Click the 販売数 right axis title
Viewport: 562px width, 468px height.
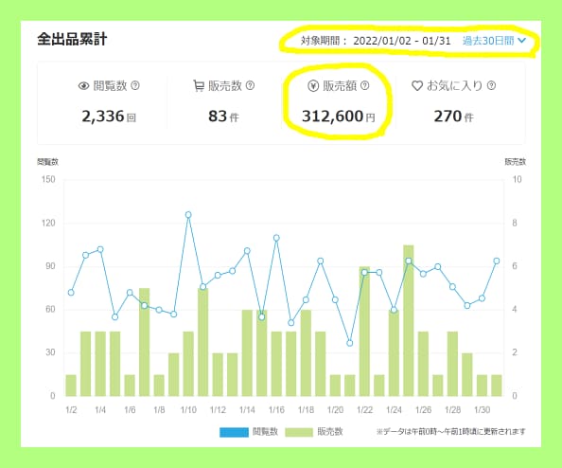tap(515, 162)
